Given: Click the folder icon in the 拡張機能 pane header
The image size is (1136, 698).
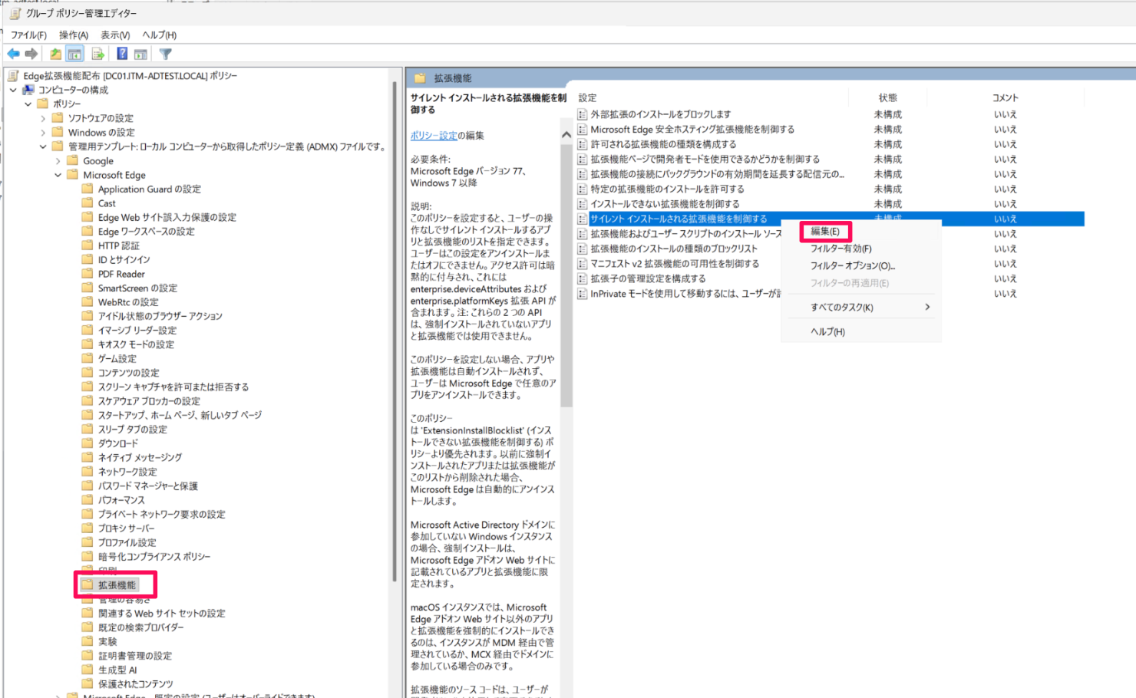Looking at the screenshot, I should click(x=420, y=78).
